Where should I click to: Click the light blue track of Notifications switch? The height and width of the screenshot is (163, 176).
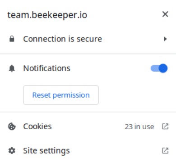tap(154, 68)
